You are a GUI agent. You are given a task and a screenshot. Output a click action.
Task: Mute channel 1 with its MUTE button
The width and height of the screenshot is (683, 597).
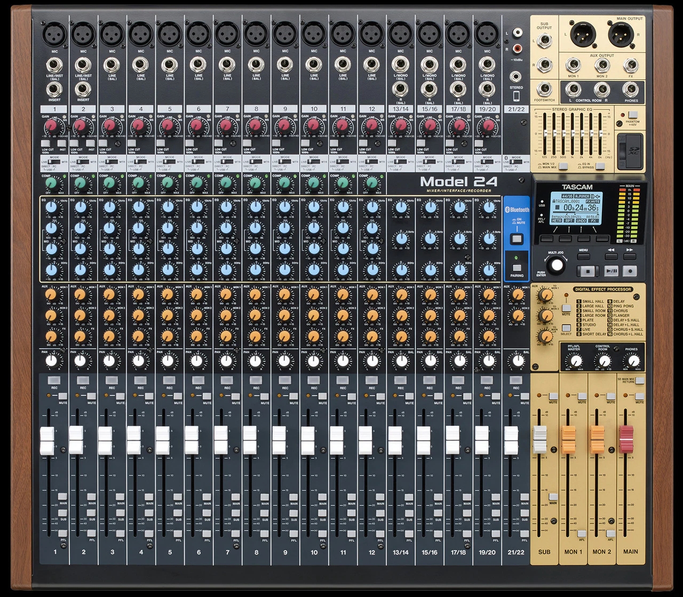pyautogui.click(x=62, y=396)
